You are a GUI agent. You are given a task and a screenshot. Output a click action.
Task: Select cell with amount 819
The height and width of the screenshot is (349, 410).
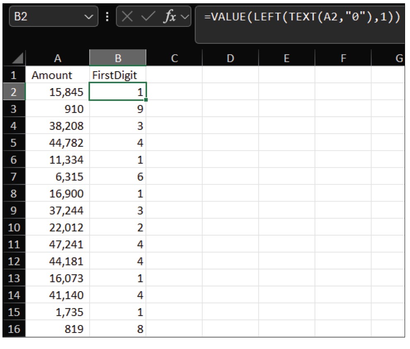[57, 330]
